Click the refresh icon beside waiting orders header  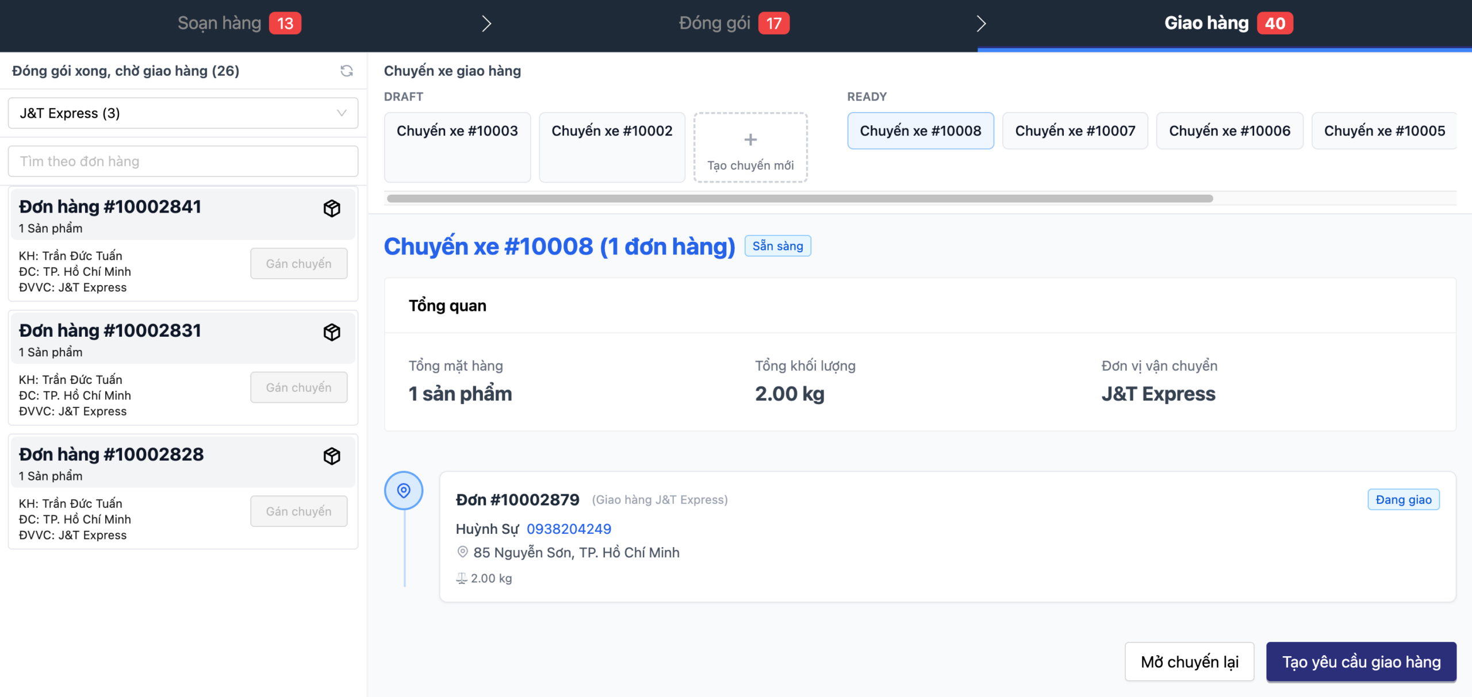pos(346,71)
